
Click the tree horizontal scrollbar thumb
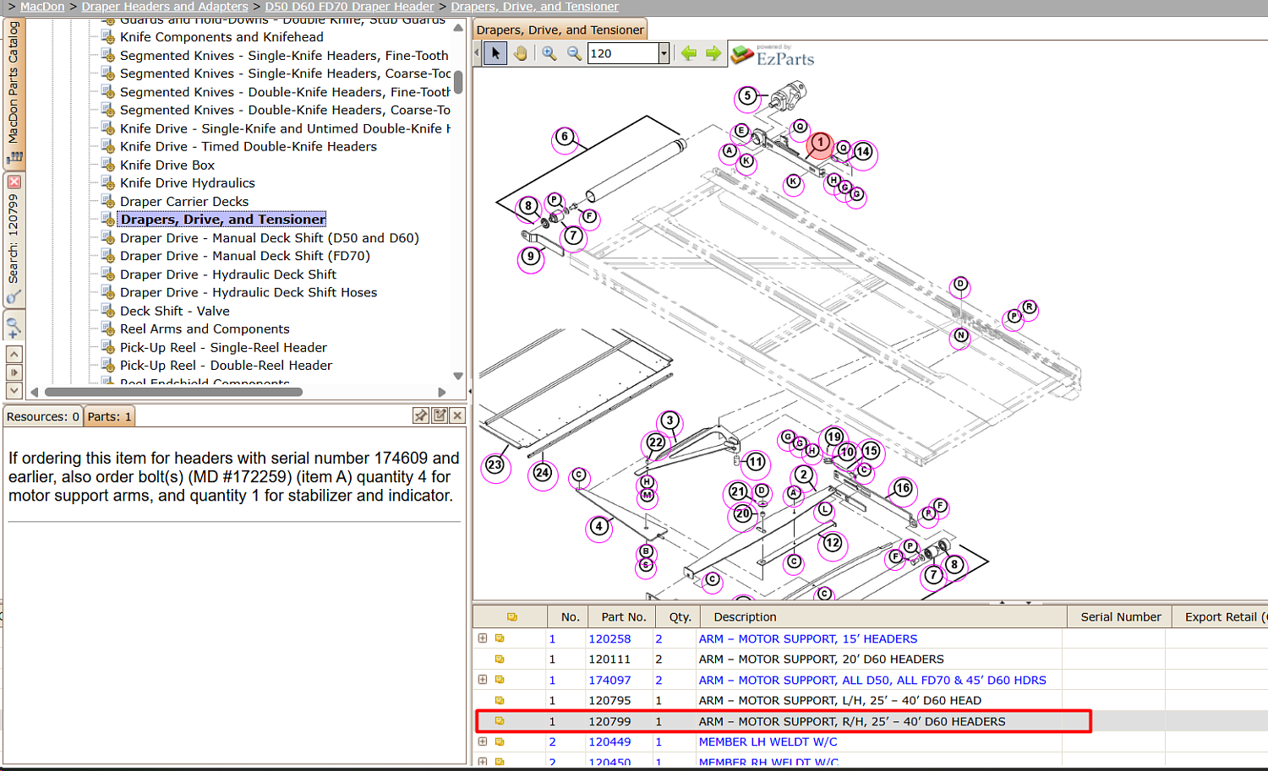point(173,392)
